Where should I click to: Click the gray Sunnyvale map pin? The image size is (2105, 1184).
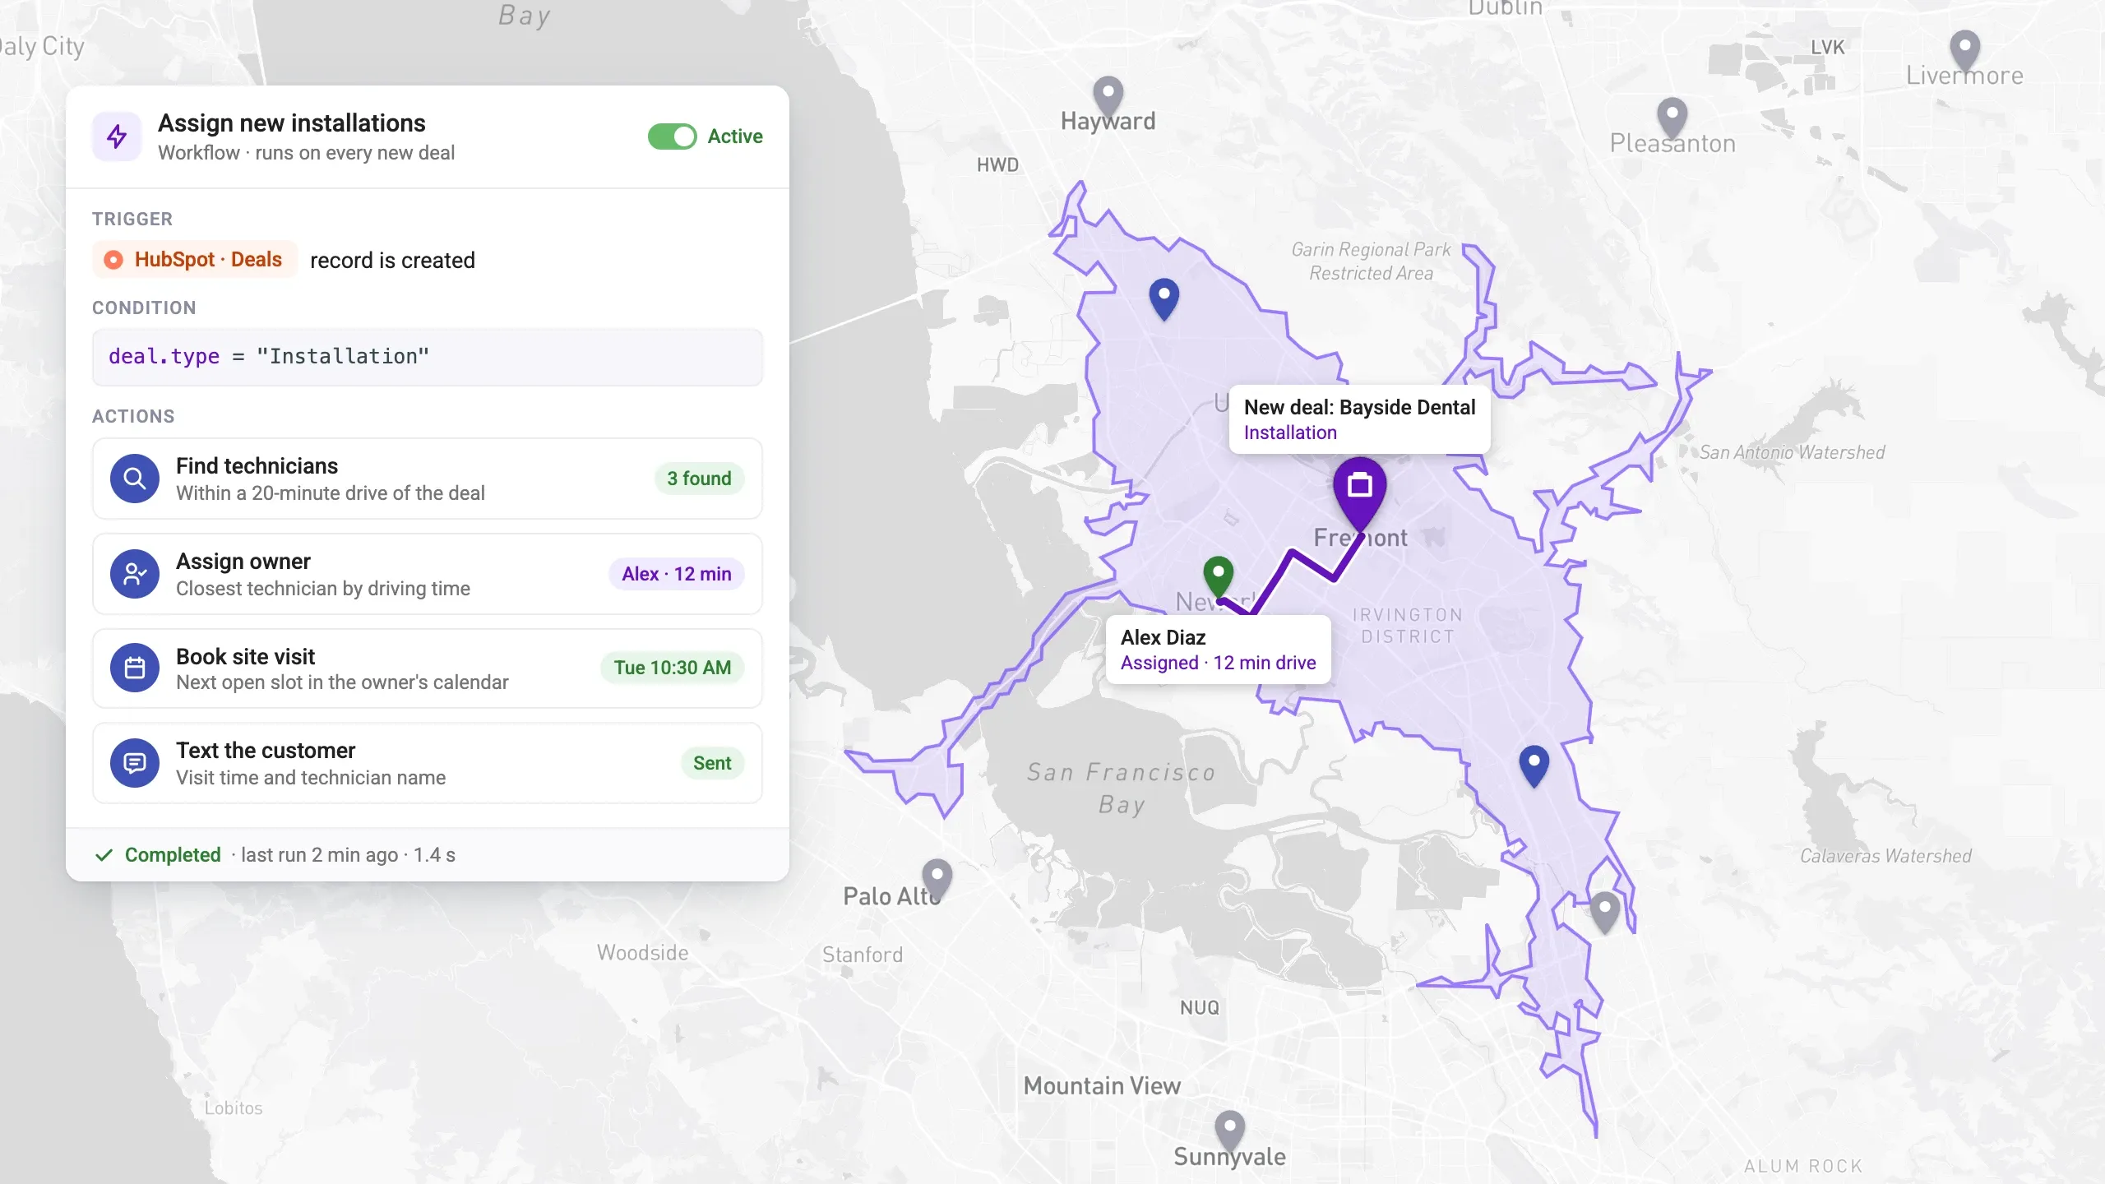1230,1131
